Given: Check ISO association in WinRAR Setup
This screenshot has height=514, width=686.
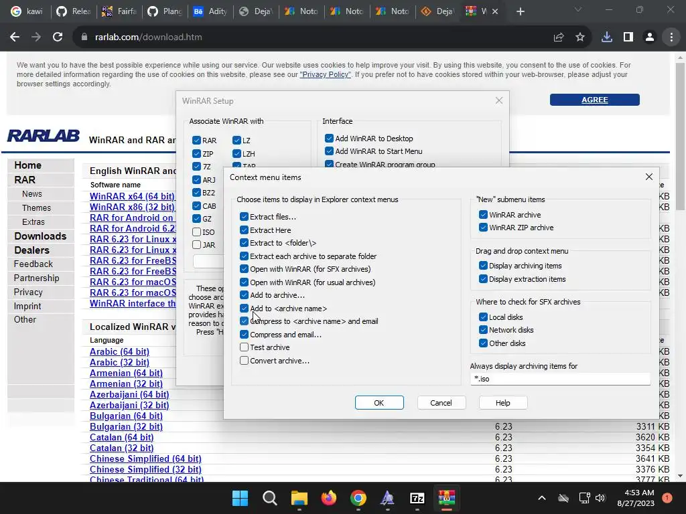Looking at the screenshot, I should [x=196, y=232].
